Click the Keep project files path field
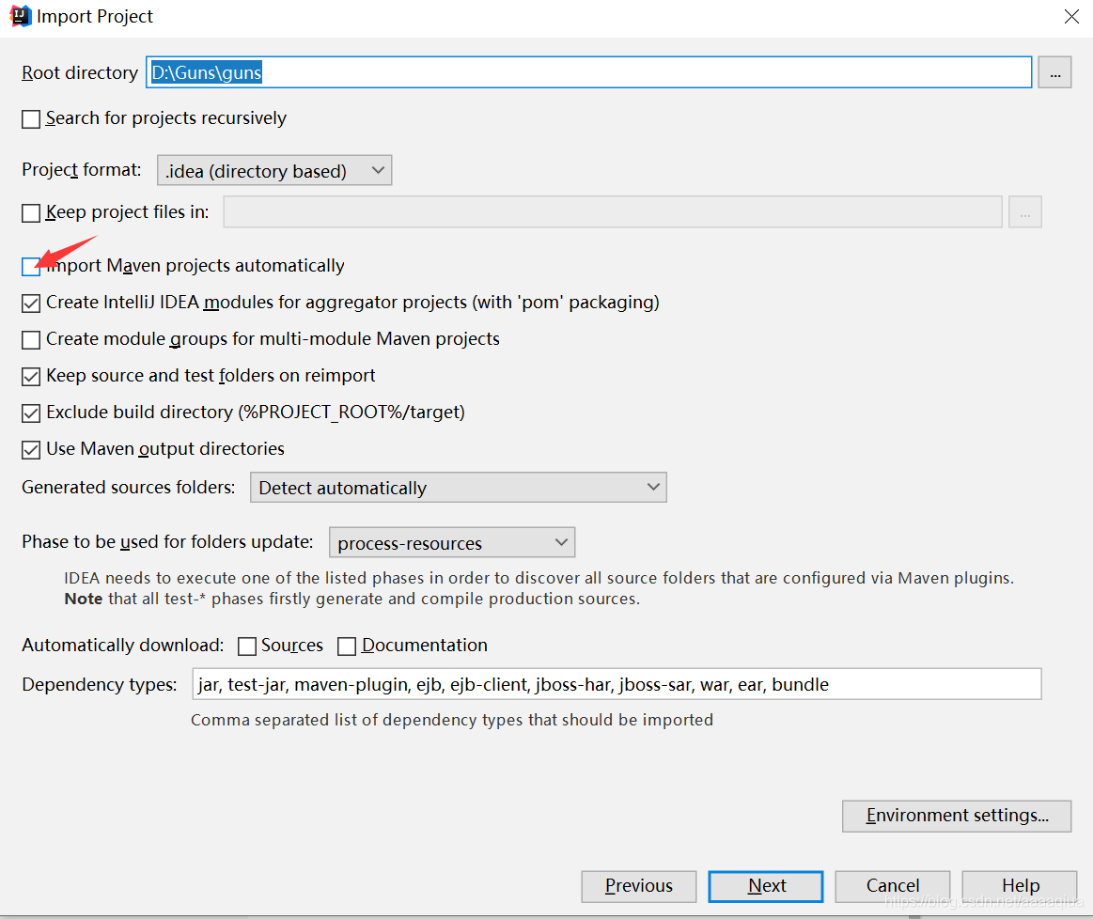This screenshot has height=919, width=1093. coord(613,211)
